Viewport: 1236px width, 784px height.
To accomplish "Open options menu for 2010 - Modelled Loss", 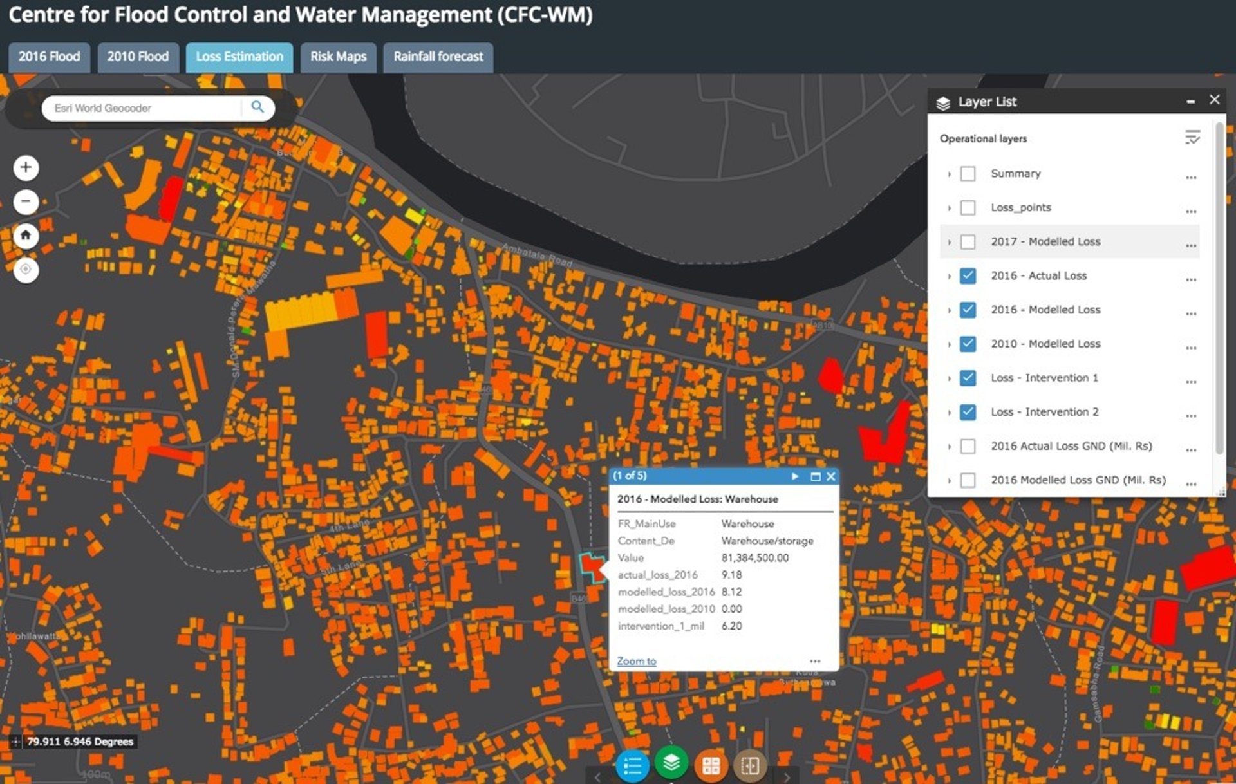I will (x=1191, y=348).
